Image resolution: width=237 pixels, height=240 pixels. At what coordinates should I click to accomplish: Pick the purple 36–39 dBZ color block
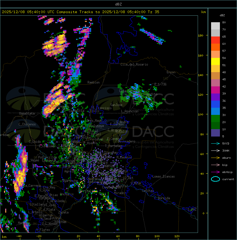pos(215,97)
